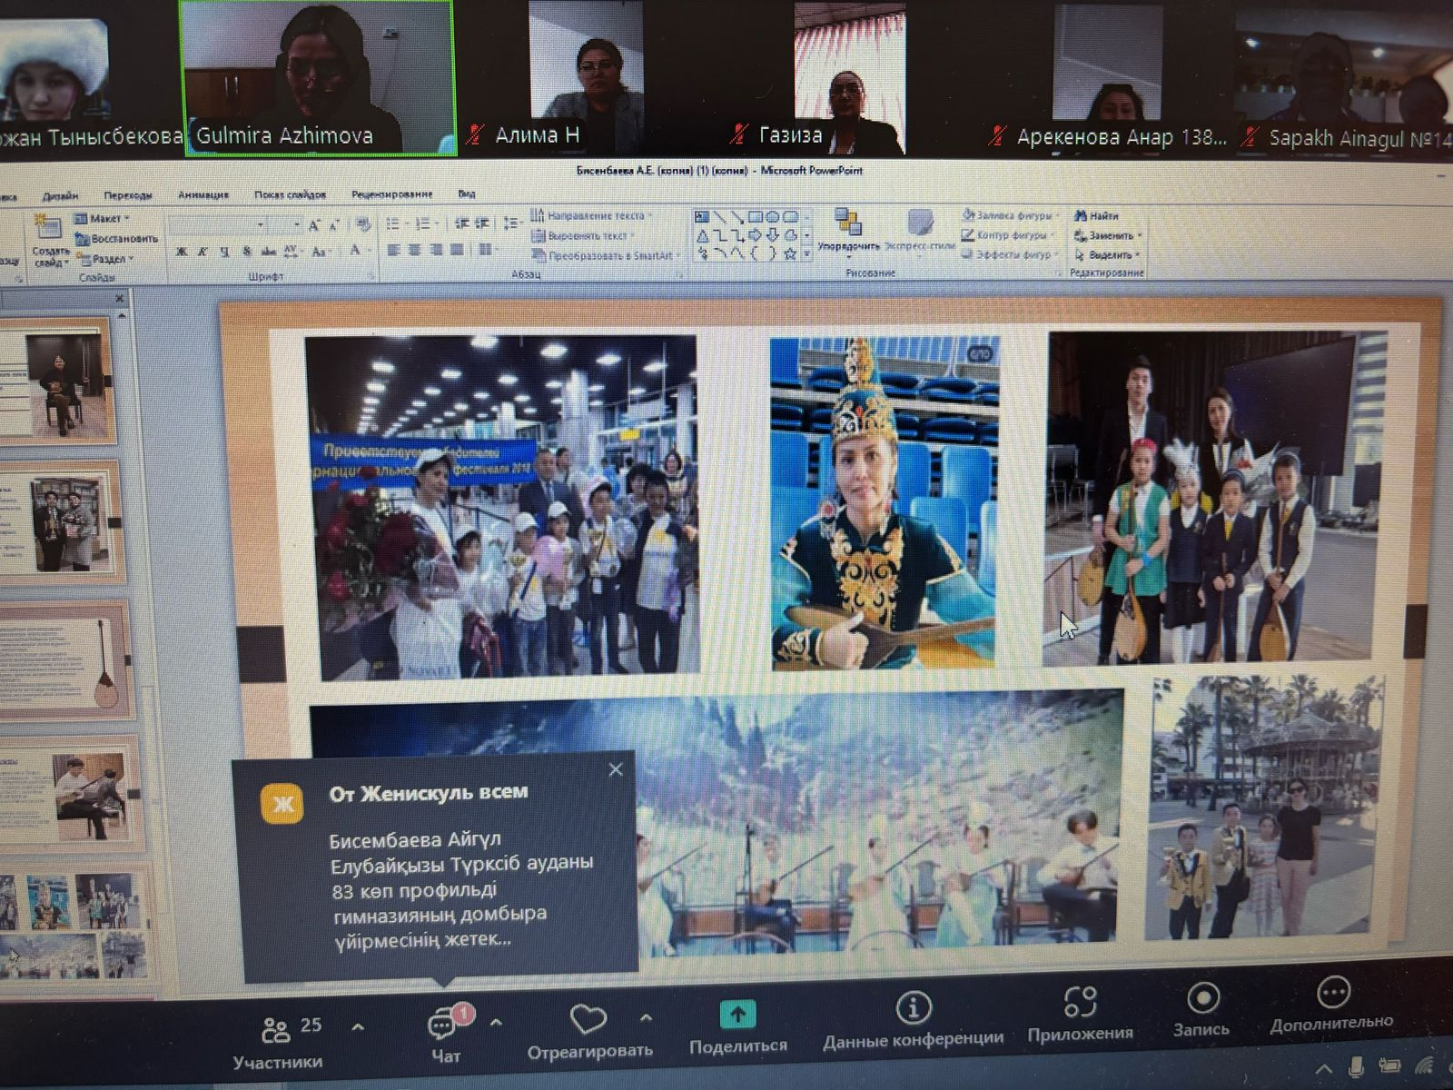Image resolution: width=1453 pixels, height=1090 pixels.
Task: Open Участники participants list
Action: (277, 1030)
